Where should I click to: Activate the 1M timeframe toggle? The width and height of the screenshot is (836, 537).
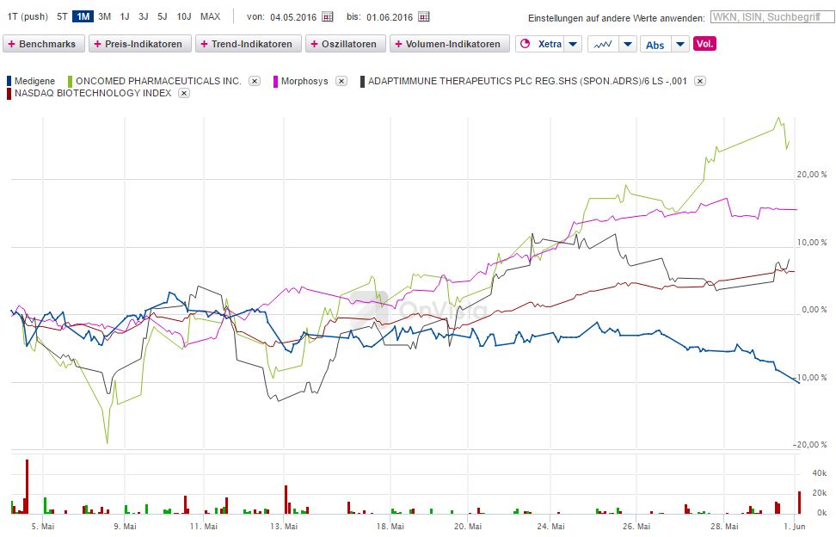[83, 15]
